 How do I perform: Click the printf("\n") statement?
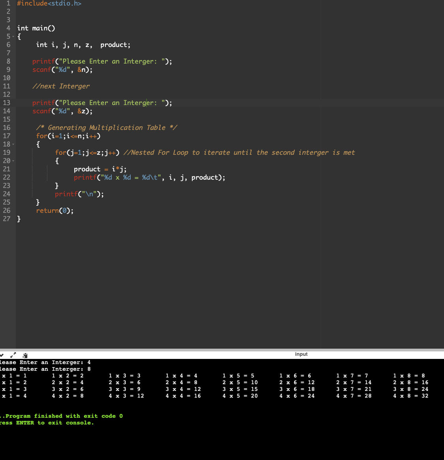tap(79, 194)
